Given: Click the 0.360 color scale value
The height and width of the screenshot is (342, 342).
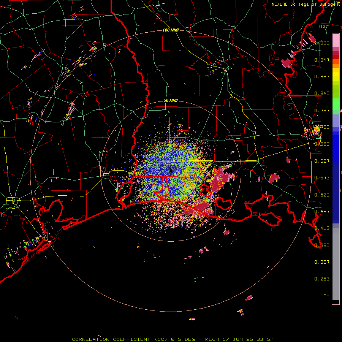Looking at the screenshot, I should [322, 245].
